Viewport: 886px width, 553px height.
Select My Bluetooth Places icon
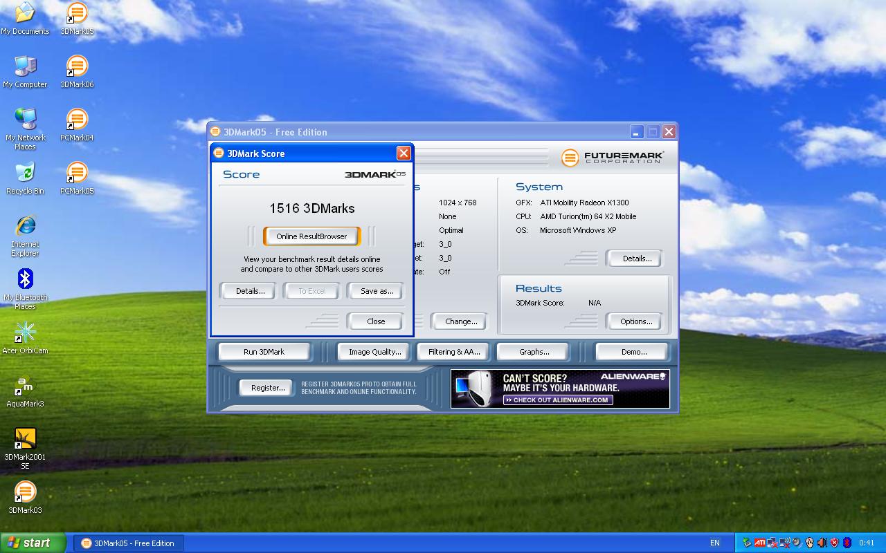25,289
